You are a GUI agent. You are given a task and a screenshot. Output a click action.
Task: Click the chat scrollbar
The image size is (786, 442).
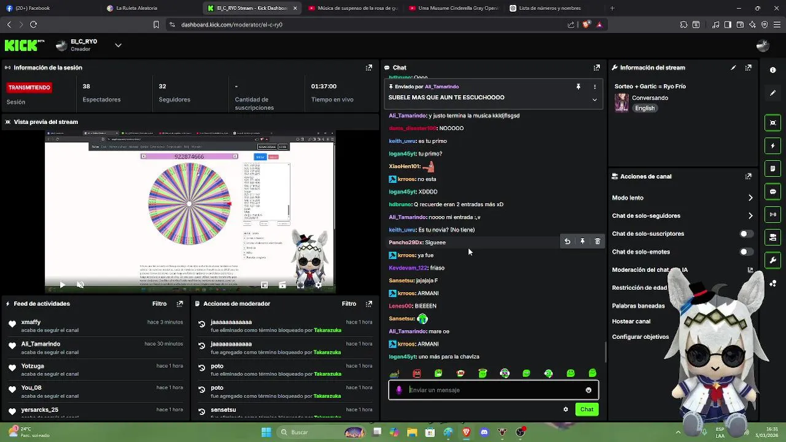605,351
